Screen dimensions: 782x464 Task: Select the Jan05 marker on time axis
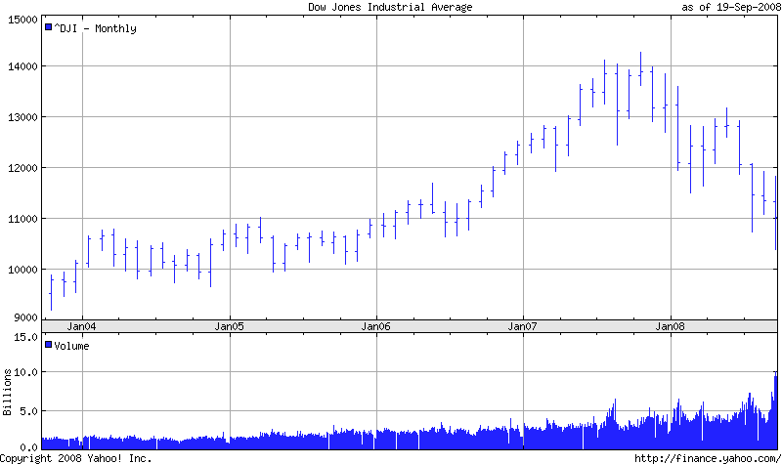(229, 325)
